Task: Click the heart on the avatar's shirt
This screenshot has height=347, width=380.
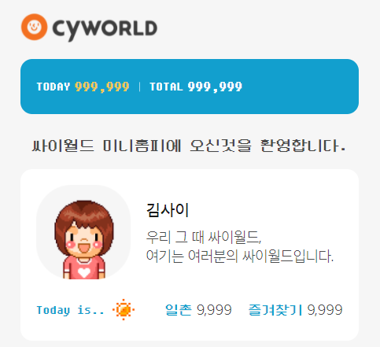Action: 84,273
